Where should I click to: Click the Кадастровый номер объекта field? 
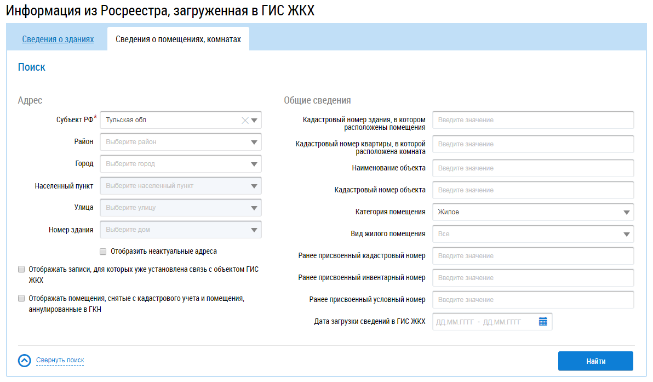click(532, 190)
